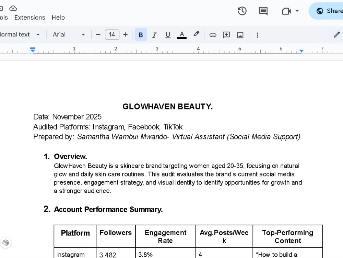Image resolution: width=343 pixels, height=258 pixels.
Task: Open more toolbar options menu
Action: [257, 35]
